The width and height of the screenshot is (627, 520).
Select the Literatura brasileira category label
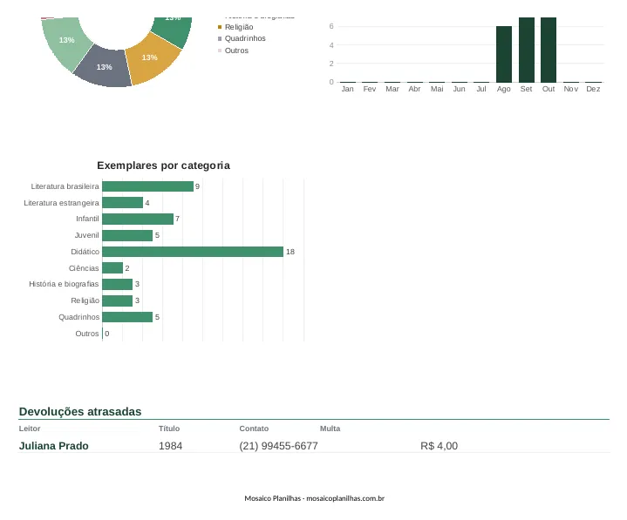click(x=65, y=186)
